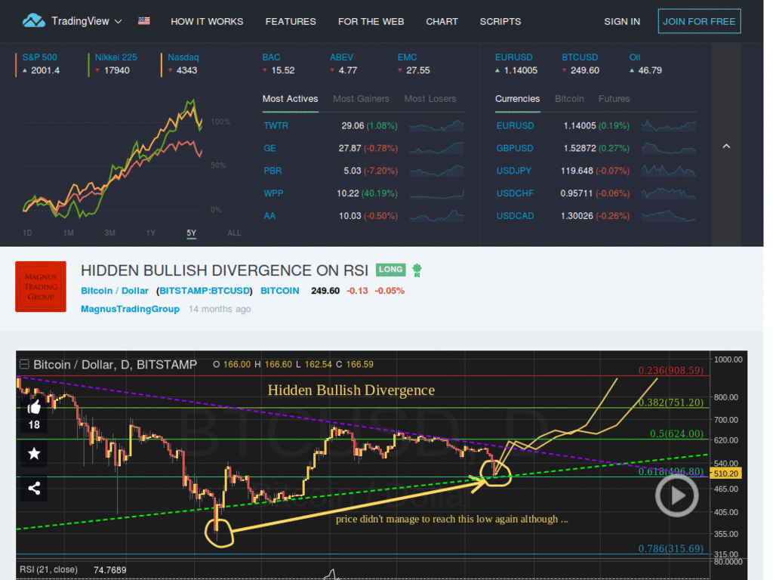Select ALL chart timeframe
Screen dimensions: 773x580
click(x=234, y=233)
